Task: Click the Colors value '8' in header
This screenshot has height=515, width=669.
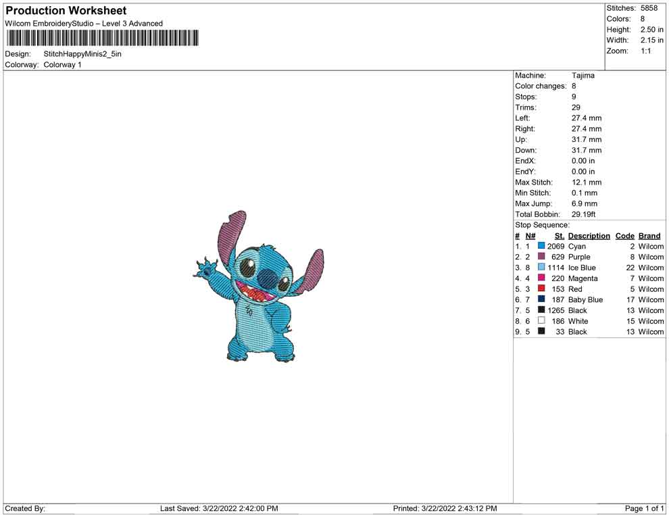Action: 643,19
